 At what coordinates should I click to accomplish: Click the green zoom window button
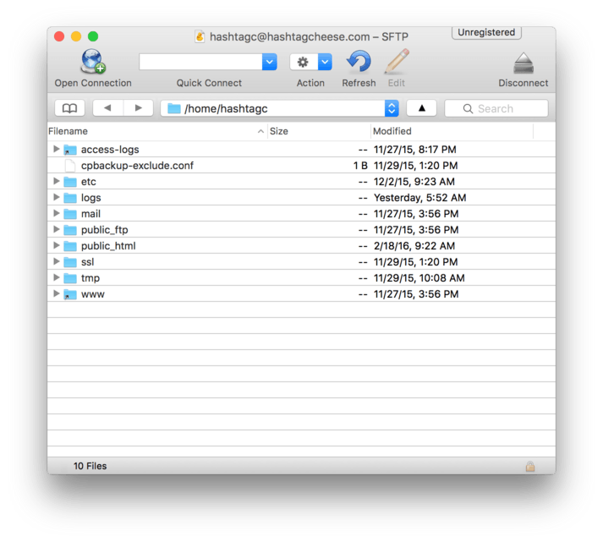pyautogui.click(x=93, y=36)
